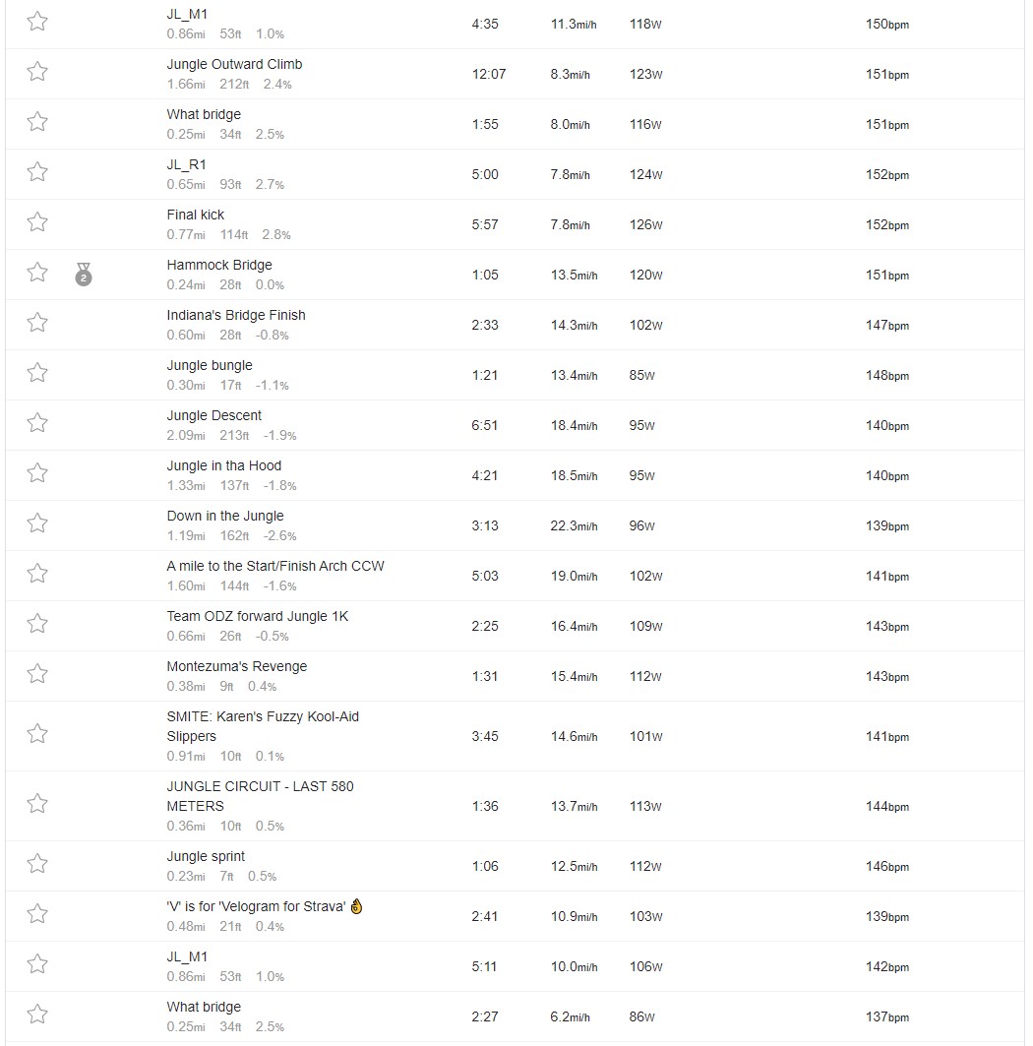
Task: Star the Indiana's Bridge Finish segment
Action: click(x=37, y=322)
